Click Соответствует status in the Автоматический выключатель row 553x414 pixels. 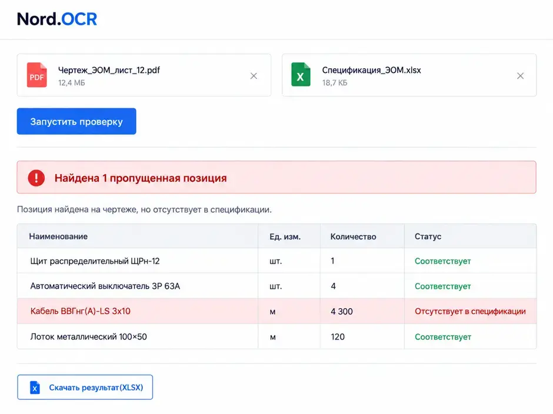pos(442,286)
